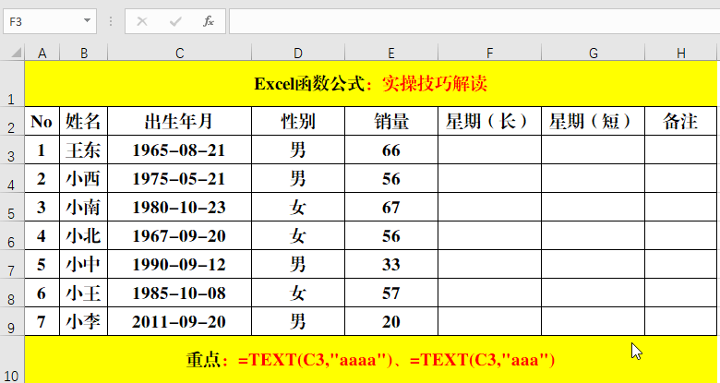The width and height of the screenshot is (720, 383).
Task: Select row 5 header
Action: (x=12, y=207)
